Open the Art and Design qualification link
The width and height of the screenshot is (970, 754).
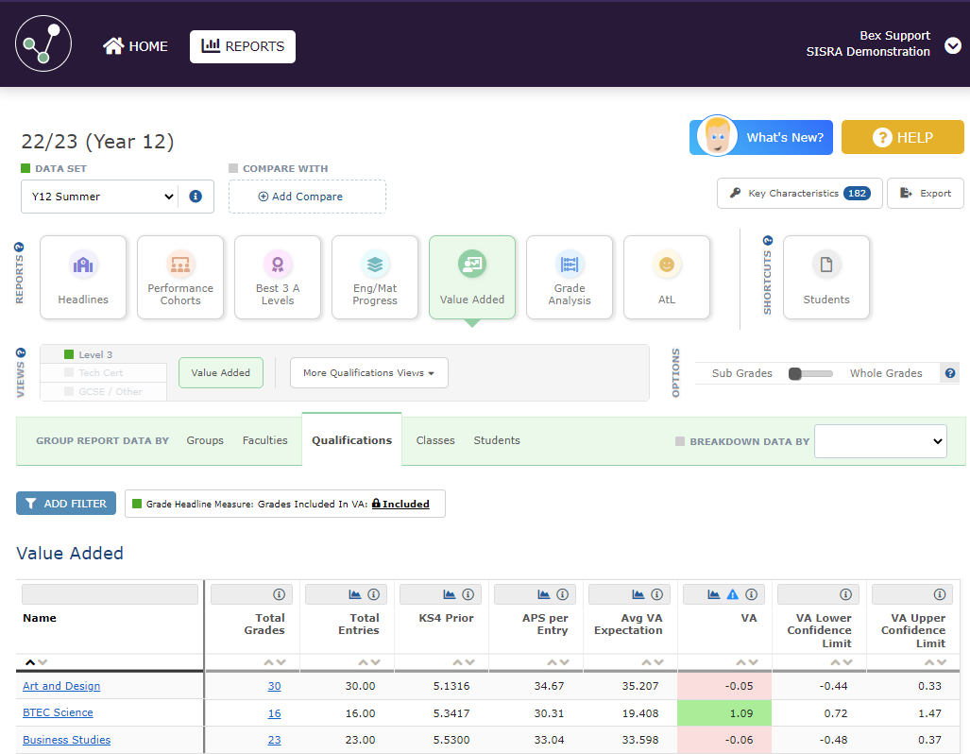(60, 686)
